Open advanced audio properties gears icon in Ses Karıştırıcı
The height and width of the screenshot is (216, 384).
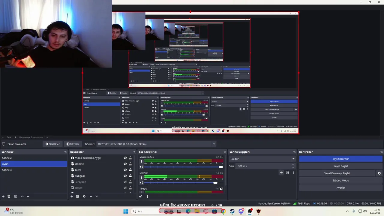click(x=140, y=196)
